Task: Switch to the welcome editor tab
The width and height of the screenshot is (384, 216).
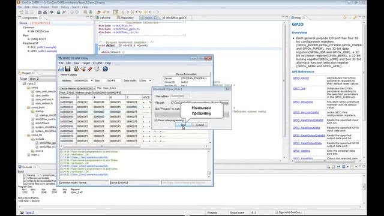Action: (105, 17)
